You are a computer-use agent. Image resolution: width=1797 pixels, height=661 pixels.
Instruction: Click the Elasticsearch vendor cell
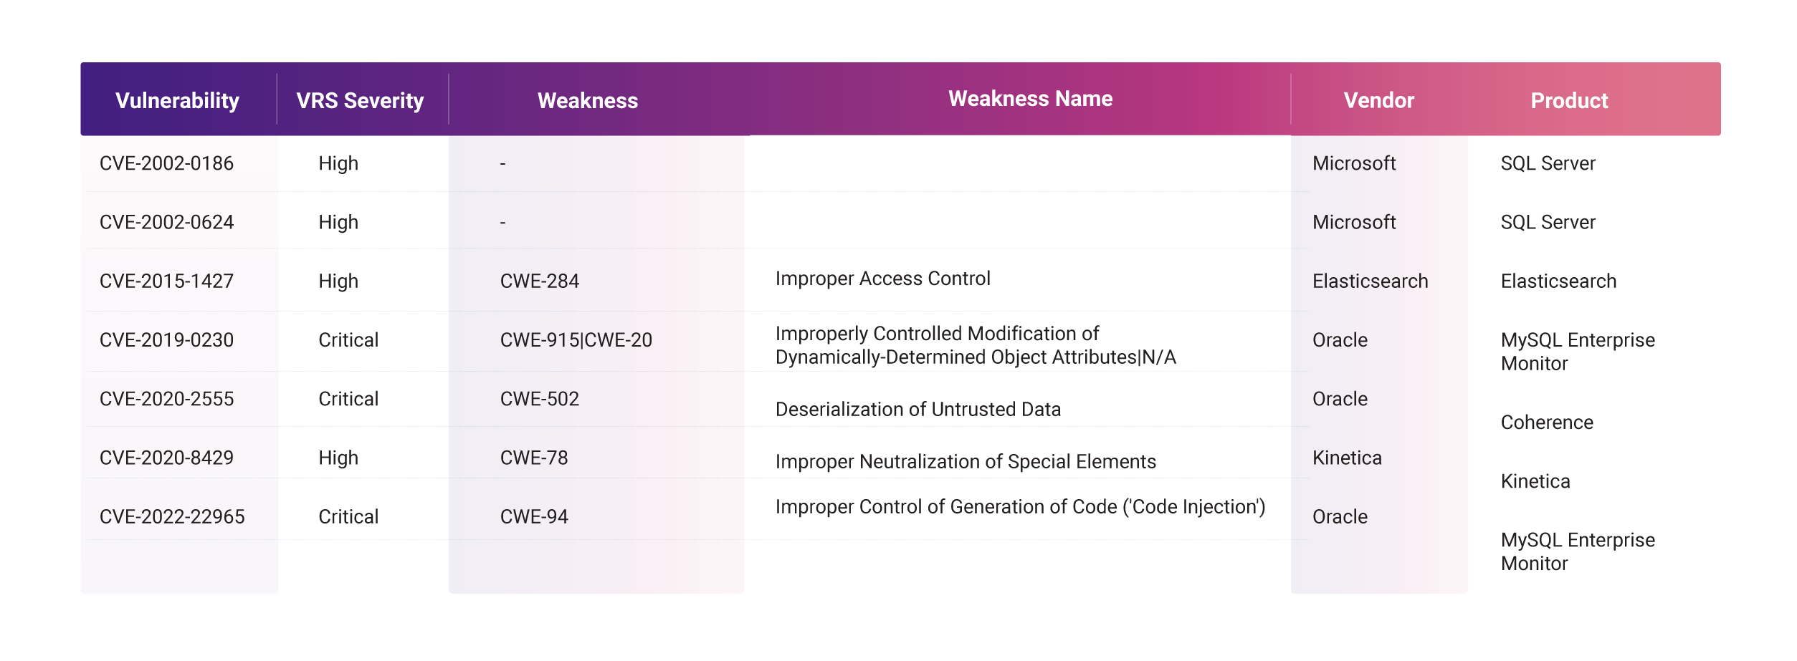point(1370,281)
